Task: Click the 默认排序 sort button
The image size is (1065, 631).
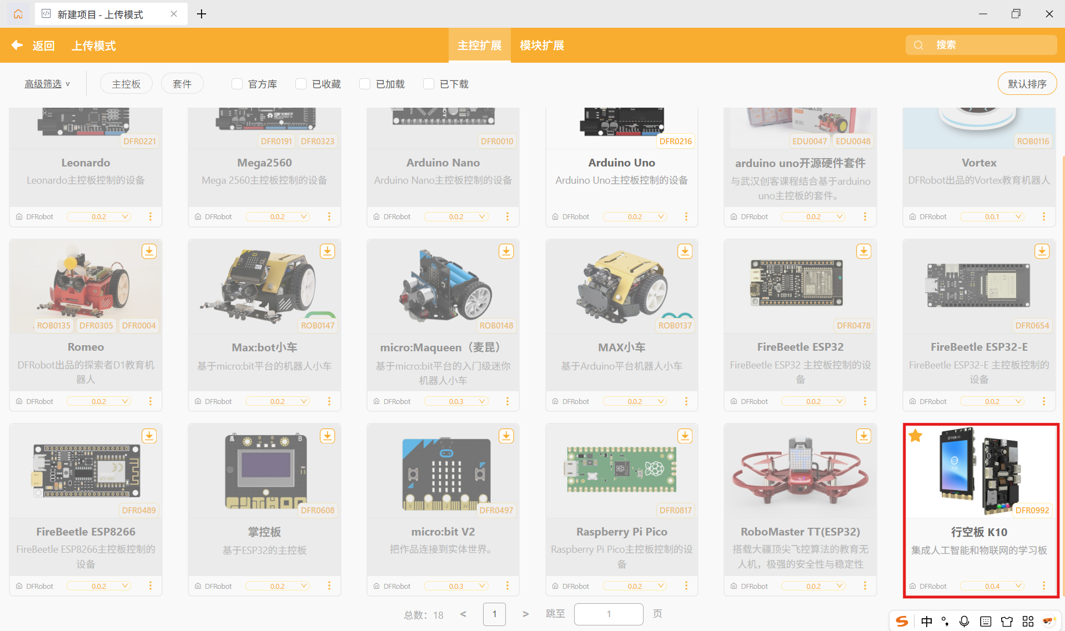Action: (x=1027, y=84)
